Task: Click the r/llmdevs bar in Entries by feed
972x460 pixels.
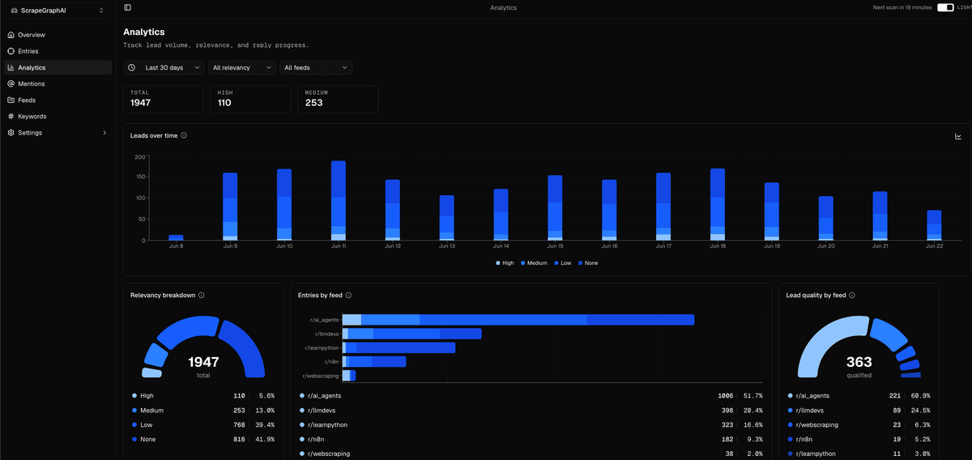Action: (412, 334)
